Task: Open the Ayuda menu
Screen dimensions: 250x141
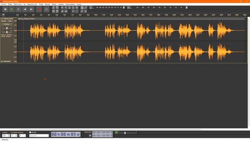Action: click(x=79, y=4)
